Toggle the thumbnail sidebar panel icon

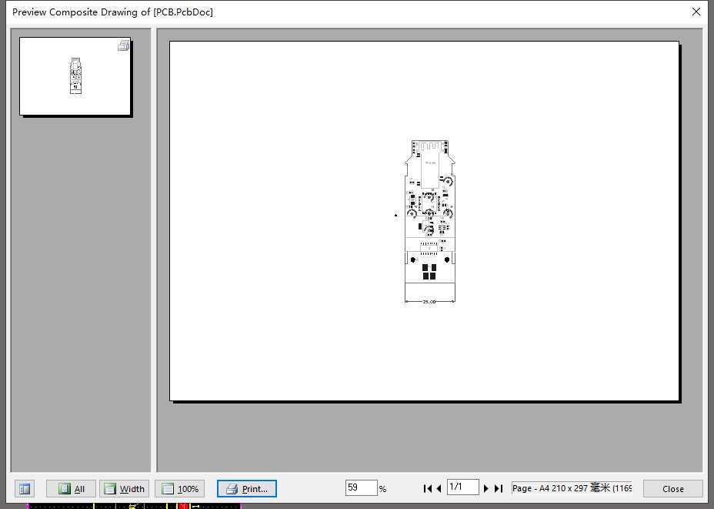(25, 489)
